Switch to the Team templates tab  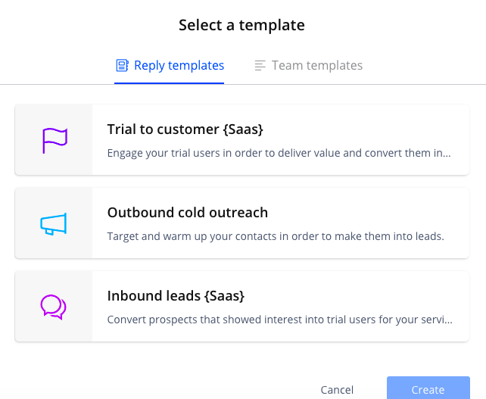click(x=308, y=65)
